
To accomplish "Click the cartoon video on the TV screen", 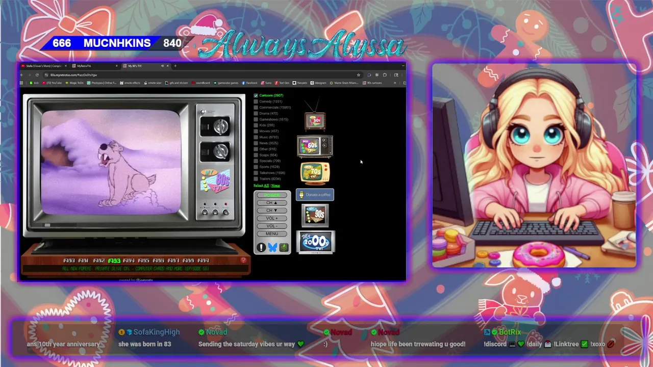I will (x=110, y=162).
